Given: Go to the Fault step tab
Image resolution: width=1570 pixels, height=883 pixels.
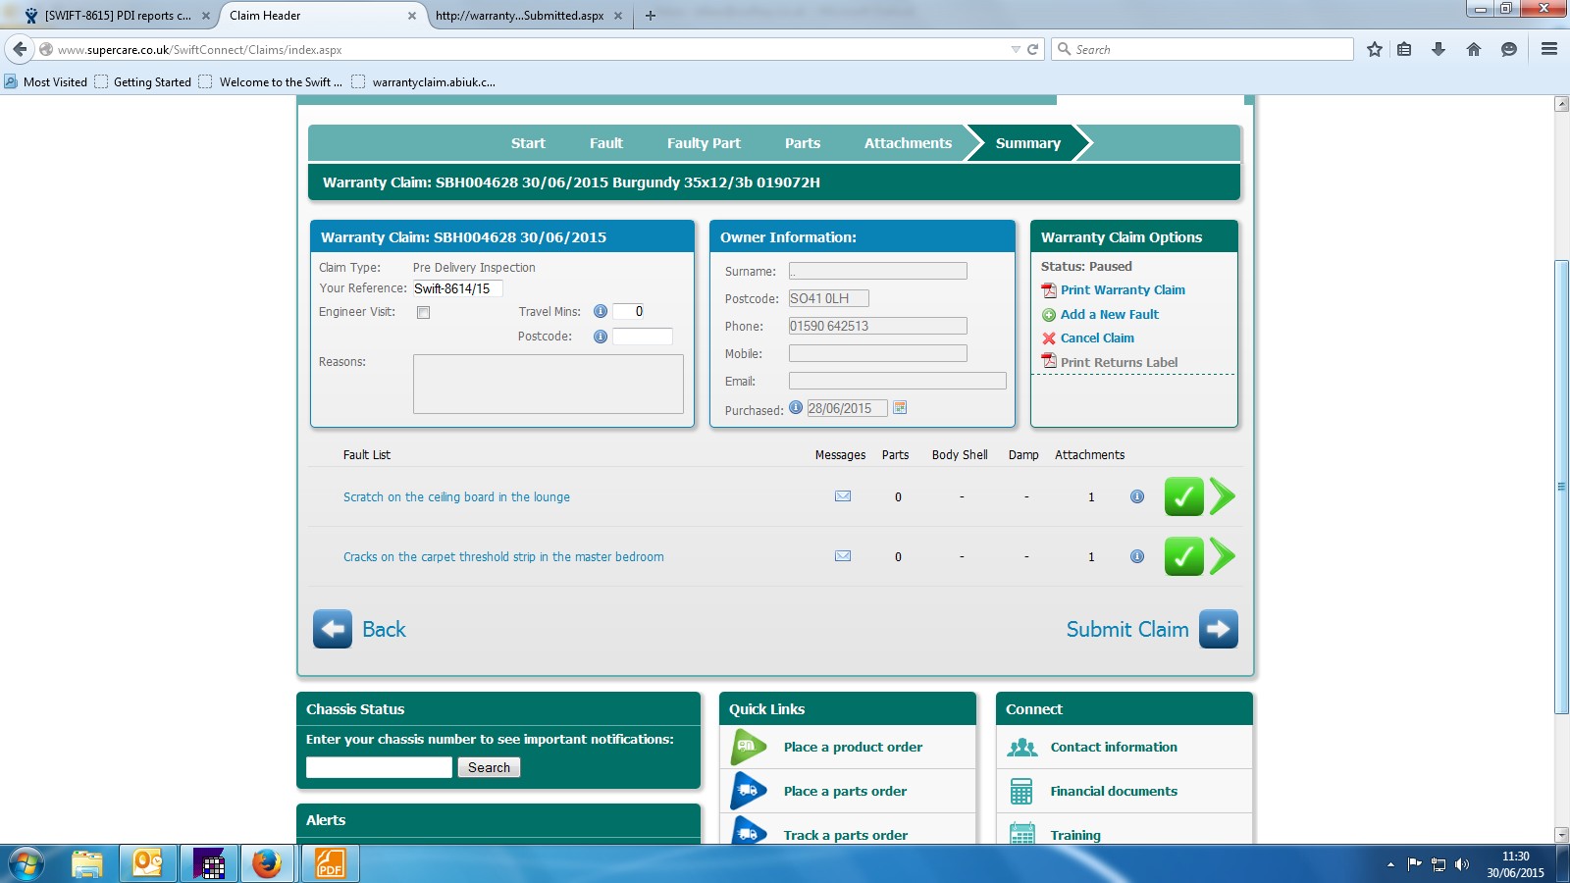Looking at the screenshot, I should click(x=606, y=143).
